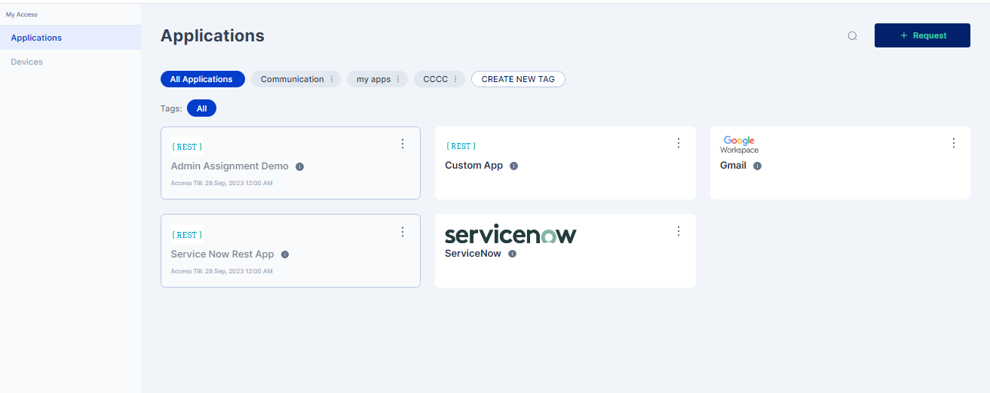Screen dimensions: 990x393
Task: Open the ServiceNow card options menu
Action: pos(678,231)
